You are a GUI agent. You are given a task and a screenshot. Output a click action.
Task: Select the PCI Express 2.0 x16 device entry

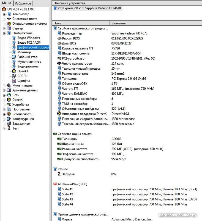click(x=89, y=8)
